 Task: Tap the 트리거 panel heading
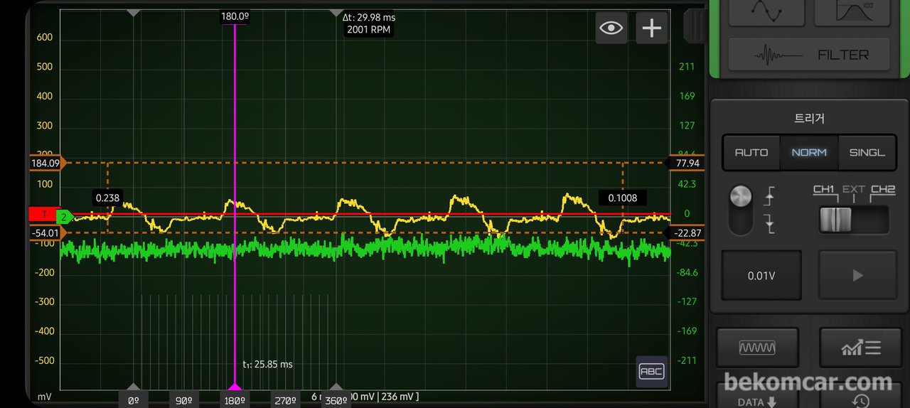coord(809,119)
